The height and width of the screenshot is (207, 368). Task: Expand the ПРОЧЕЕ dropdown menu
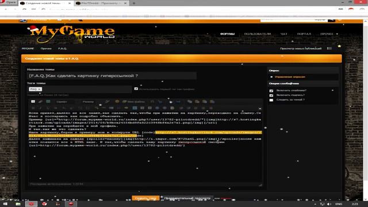pos(329,34)
